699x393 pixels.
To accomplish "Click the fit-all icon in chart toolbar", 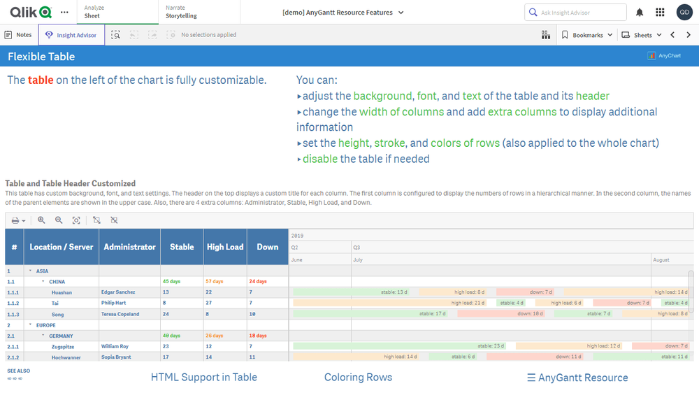I will 76,220.
